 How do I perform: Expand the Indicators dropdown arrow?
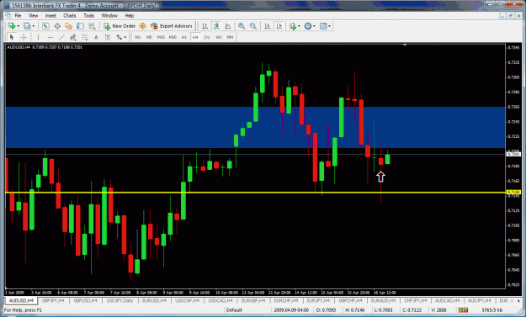(x=299, y=26)
